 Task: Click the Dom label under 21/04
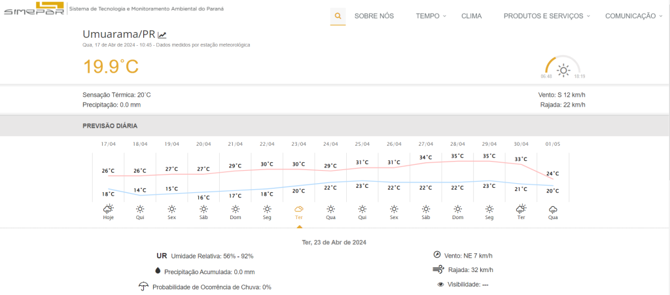click(x=236, y=217)
